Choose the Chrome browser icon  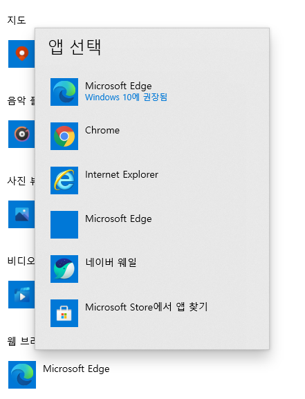(64, 136)
